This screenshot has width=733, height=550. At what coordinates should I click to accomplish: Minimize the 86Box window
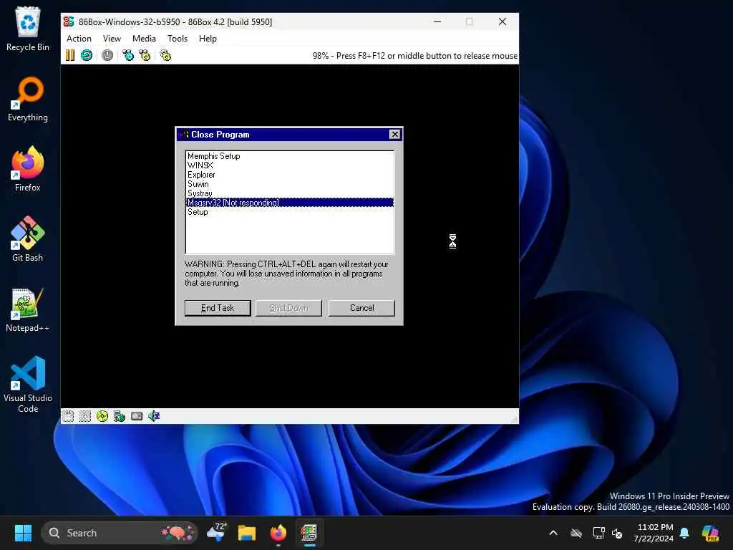pos(437,21)
